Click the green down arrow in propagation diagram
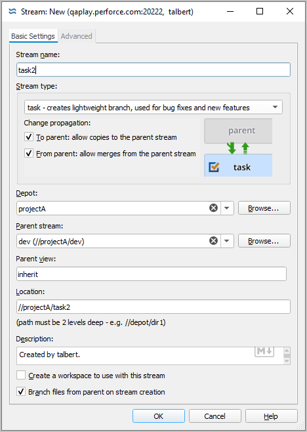 click(x=232, y=148)
